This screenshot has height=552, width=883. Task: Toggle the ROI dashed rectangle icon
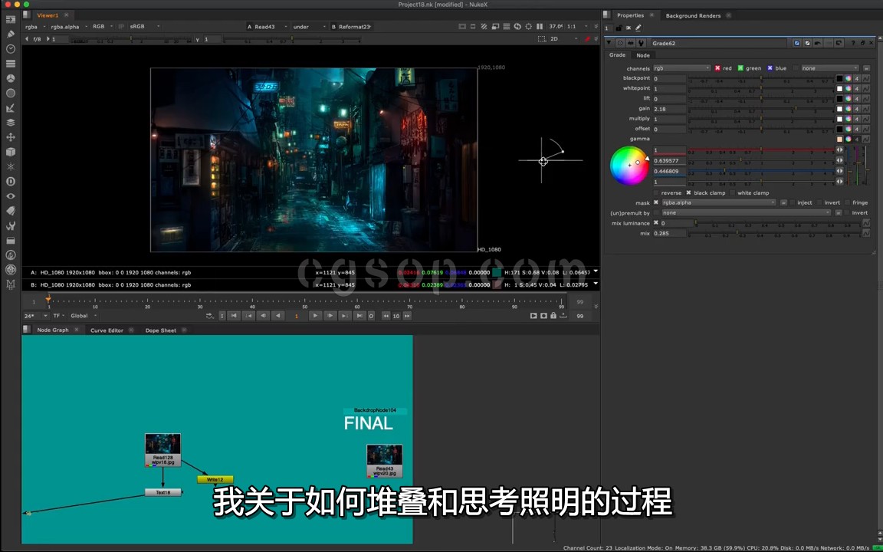click(542, 39)
